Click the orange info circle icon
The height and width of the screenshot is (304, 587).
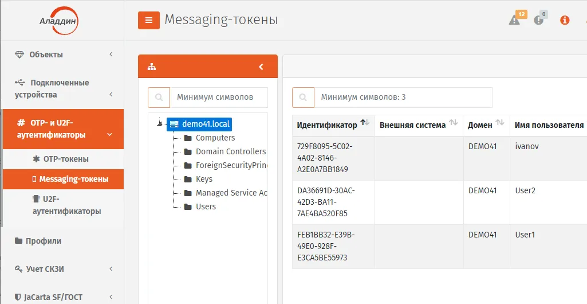[565, 20]
